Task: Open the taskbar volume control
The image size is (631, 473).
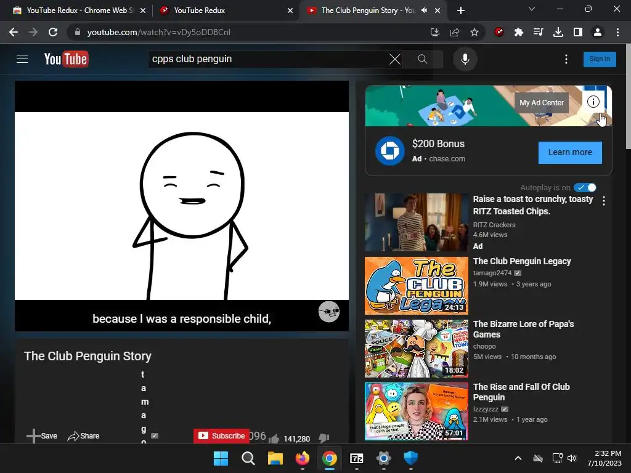Action: pos(571,458)
